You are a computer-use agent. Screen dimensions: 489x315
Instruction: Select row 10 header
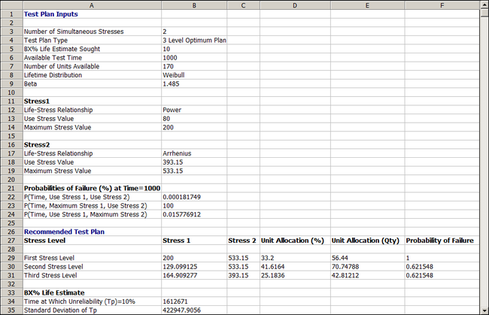(11, 92)
